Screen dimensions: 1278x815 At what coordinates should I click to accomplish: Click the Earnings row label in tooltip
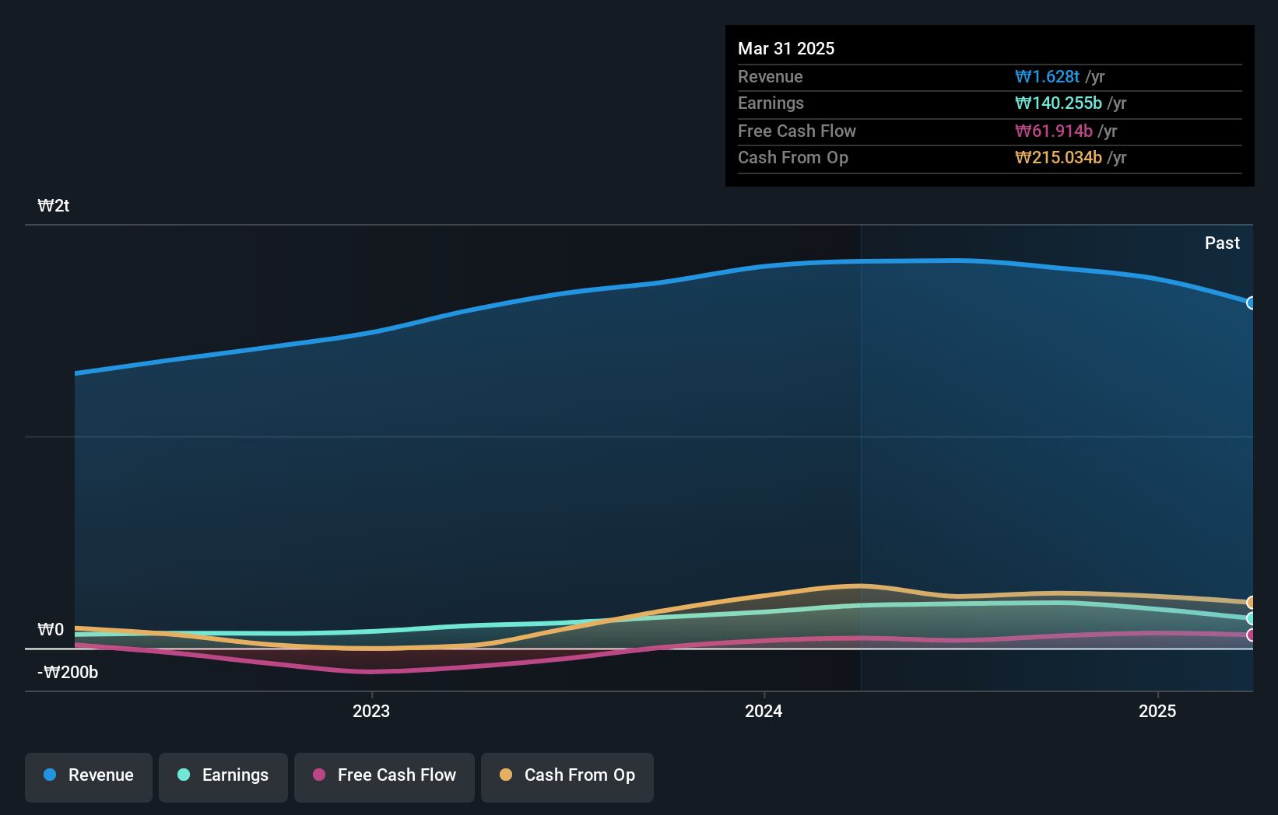pos(771,103)
